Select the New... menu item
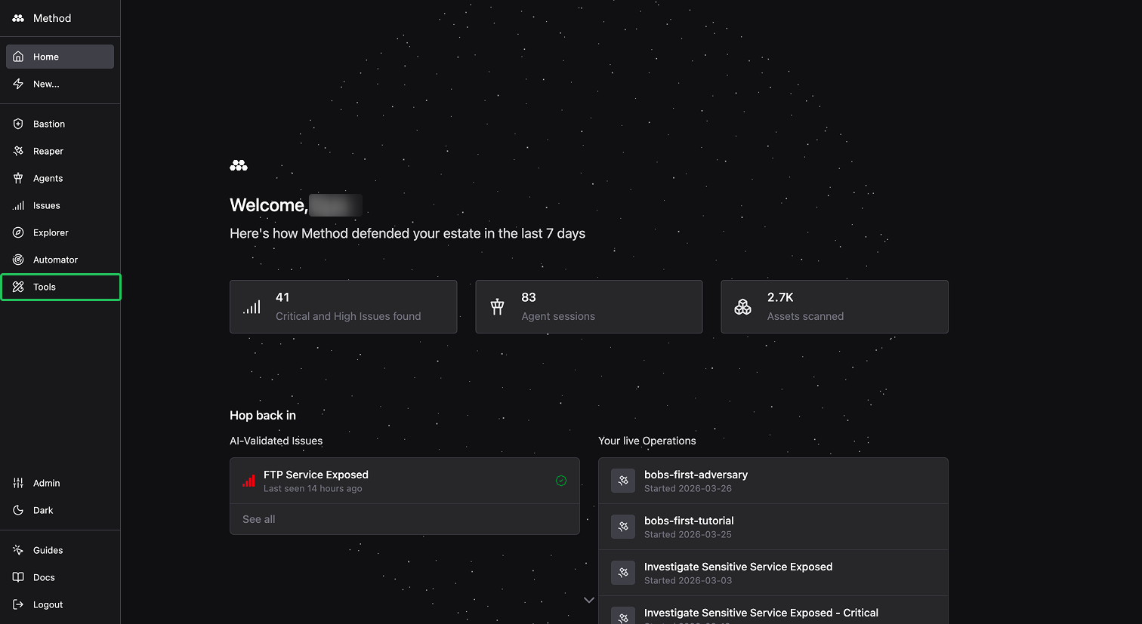Screen dimensions: 1142x624 [45, 84]
